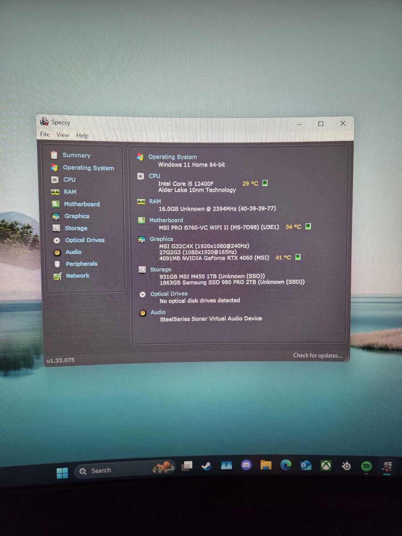Screen dimensions: 402x536
Task: Open the Operating System heading link
Action: tap(172, 157)
